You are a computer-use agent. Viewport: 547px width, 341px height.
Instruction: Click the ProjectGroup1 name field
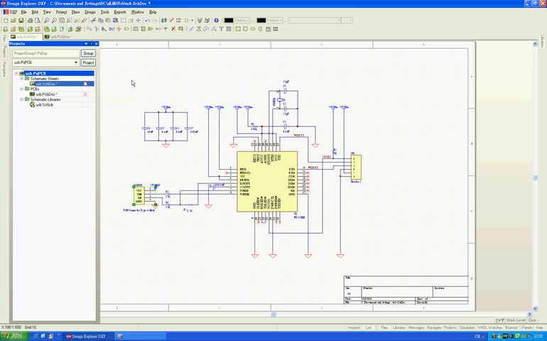tap(46, 53)
